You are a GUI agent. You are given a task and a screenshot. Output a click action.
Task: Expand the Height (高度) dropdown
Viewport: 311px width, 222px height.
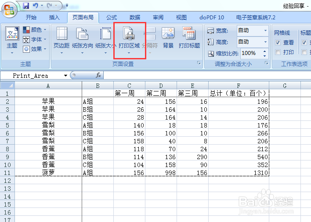click(x=265, y=42)
